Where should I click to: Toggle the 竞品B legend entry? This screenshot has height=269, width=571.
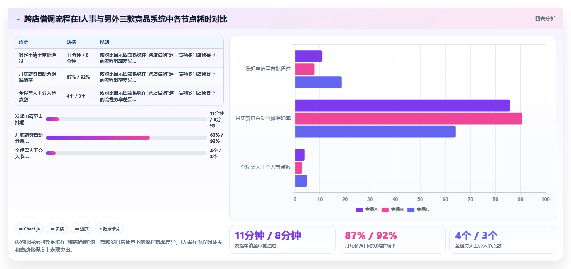392,210
